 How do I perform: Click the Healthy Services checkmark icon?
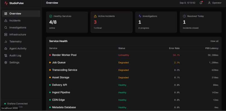50,16
